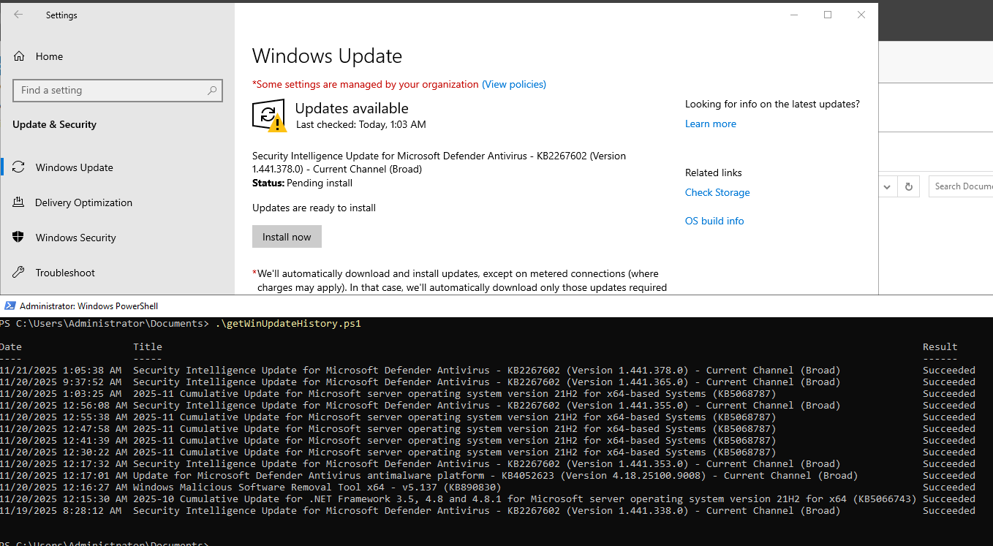The height and width of the screenshot is (546, 993).
Task: Click the Search Documents field in Explorer window
Action: coord(961,186)
